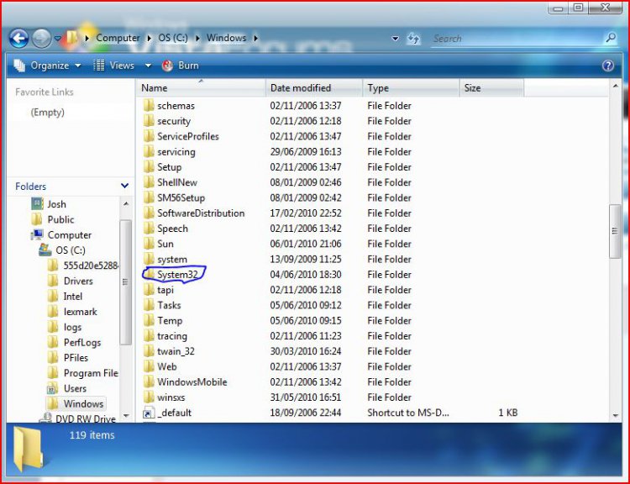This screenshot has height=484, width=630.
Task: Click the Views button
Action: pyautogui.click(x=113, y=66)
